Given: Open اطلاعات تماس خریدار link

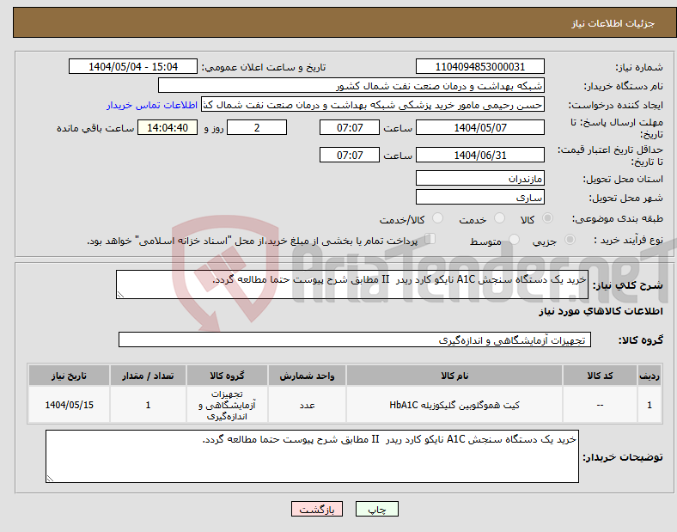Looking at the screenshot, I should [x=152, y=105].
